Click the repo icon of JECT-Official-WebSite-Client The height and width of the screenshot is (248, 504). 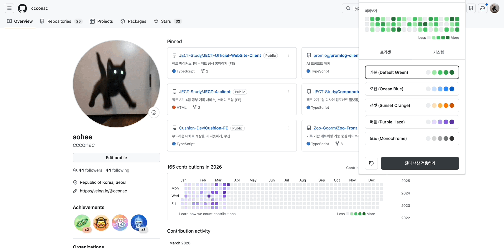point(174,56)
